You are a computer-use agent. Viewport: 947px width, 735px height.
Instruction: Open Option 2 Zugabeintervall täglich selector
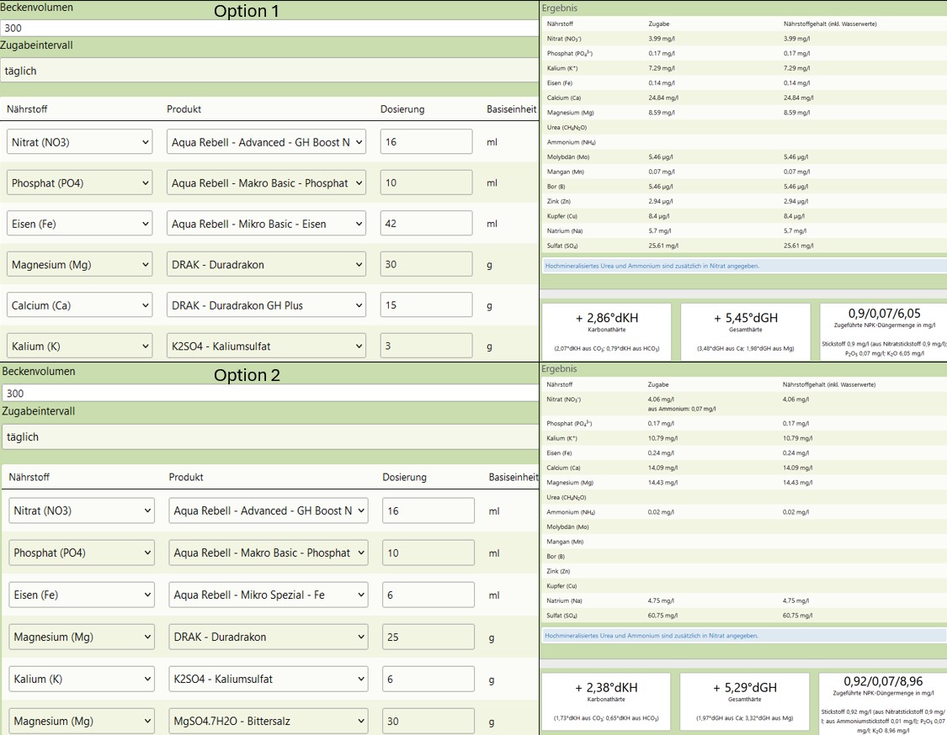(x=269, y=436)
